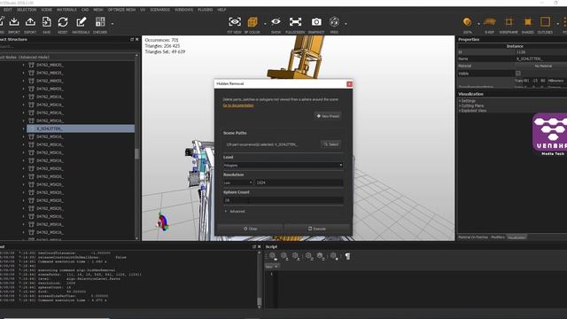This screenshot has height=319, width=567.
Task: Float the Product Structure panel
Action: 132,39
